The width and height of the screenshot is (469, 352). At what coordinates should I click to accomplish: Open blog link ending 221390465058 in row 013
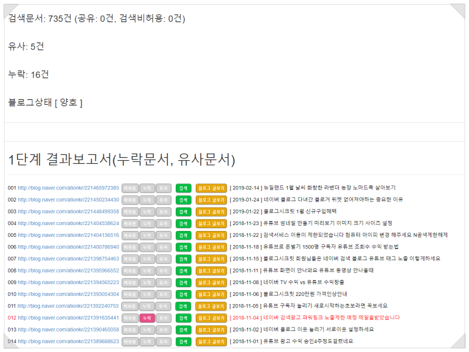click(x=68, y=330)
